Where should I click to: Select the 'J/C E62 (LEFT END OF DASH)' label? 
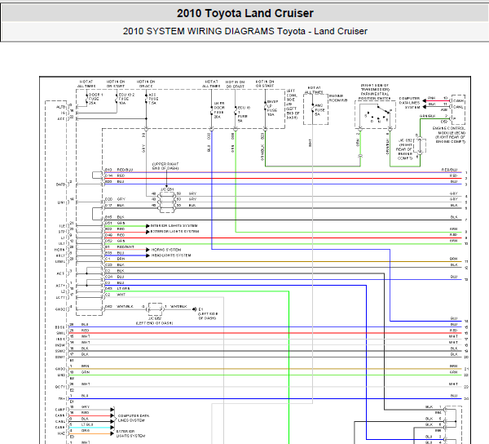154,321
